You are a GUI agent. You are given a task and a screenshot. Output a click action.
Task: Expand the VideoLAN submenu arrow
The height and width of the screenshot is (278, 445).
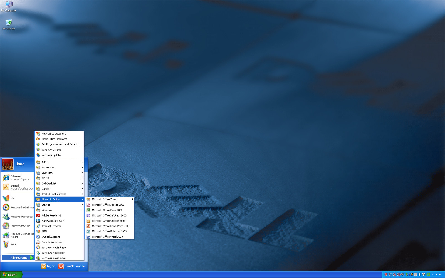pos(82,210)
